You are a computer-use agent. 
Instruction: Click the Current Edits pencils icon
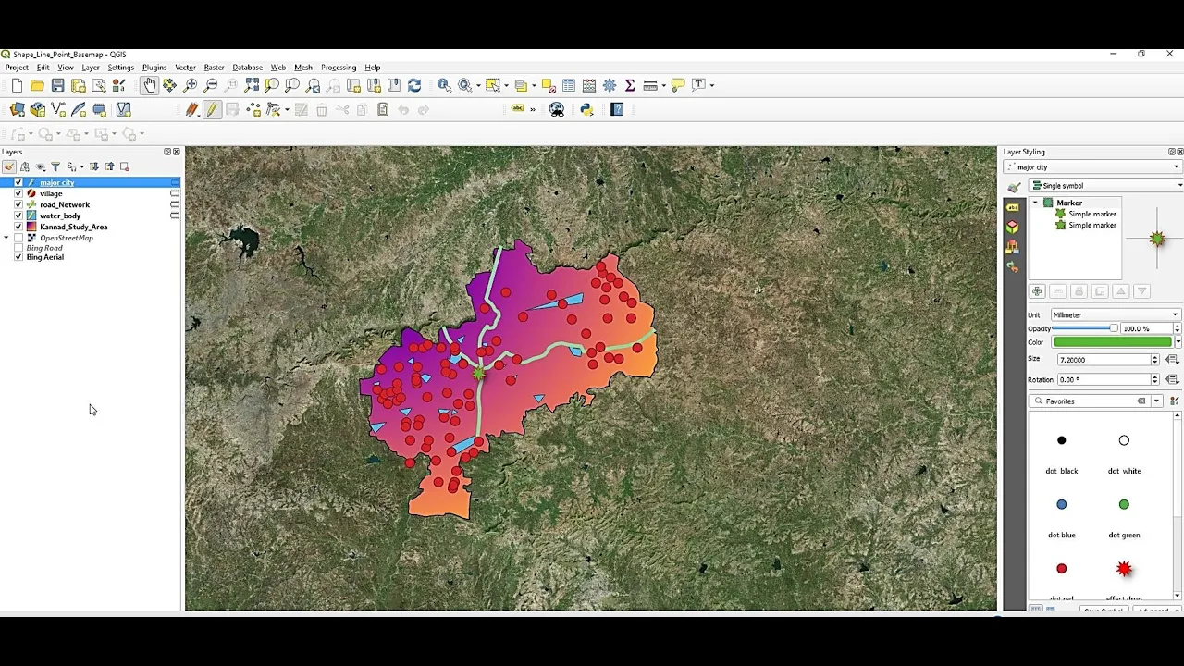pos(191,109)
